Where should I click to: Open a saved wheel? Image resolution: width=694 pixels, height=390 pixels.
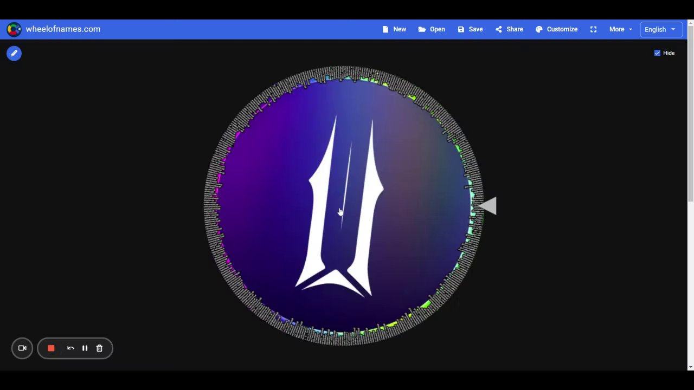[x=432, y=29]
